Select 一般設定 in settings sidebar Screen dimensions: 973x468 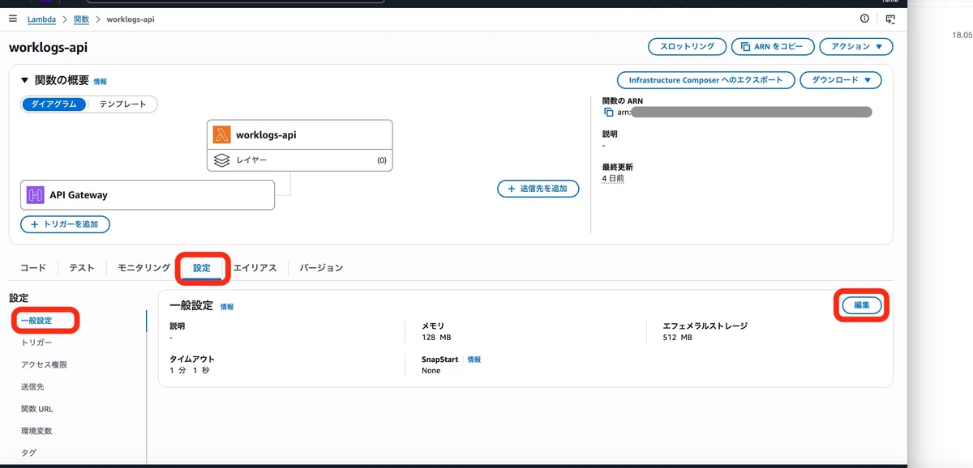click(x=36, y=321)
